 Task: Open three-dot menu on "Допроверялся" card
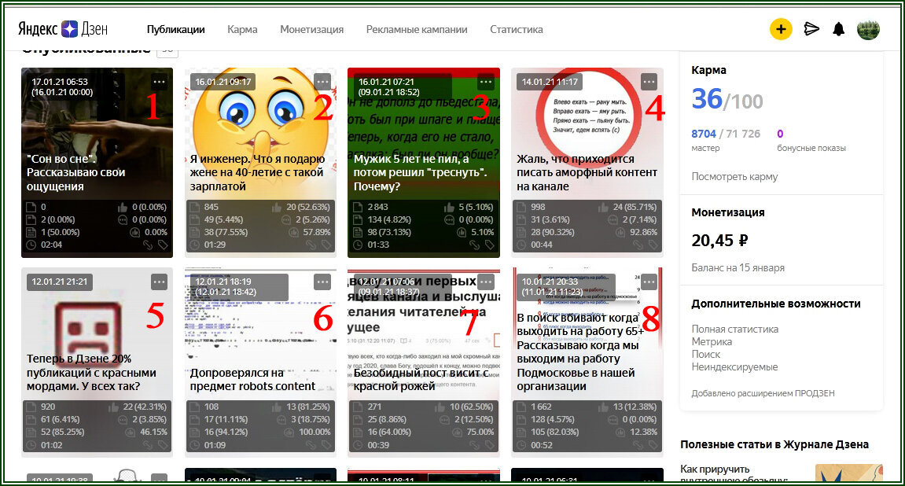(x=322, y=282)
